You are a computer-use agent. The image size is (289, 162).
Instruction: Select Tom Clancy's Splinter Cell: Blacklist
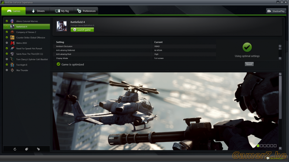point(27,59)
